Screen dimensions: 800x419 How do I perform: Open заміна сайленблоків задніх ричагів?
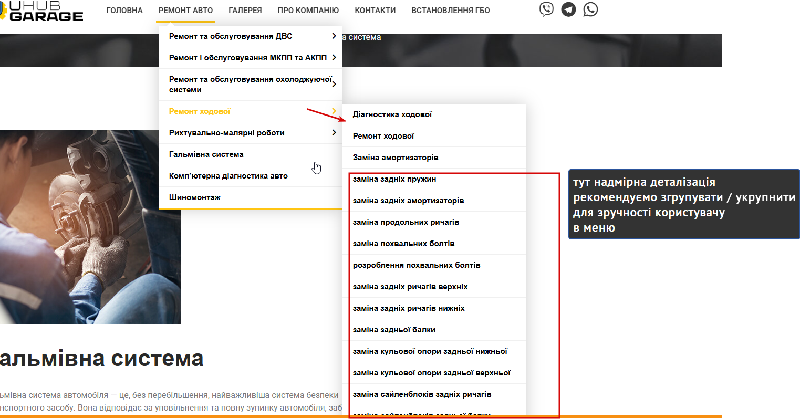click(x=434, y=394)
